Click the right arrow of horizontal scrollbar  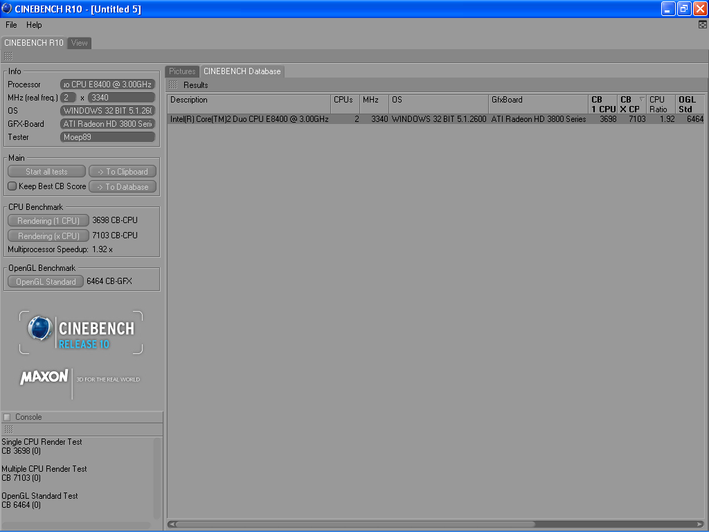coord(701,524)
